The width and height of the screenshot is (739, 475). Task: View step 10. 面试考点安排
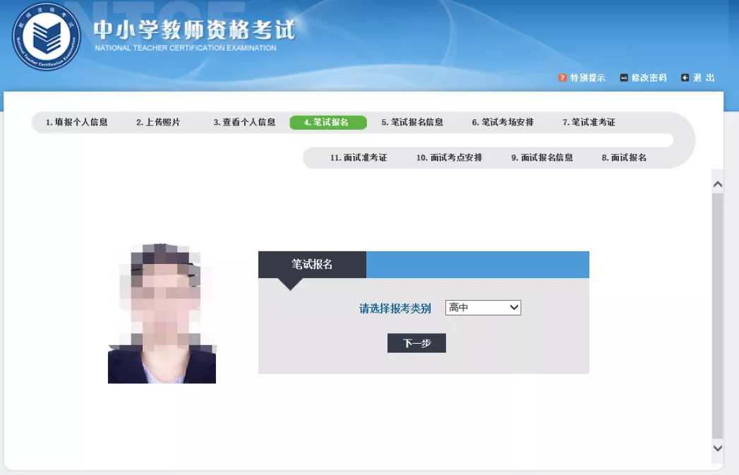tap(449, 157)
